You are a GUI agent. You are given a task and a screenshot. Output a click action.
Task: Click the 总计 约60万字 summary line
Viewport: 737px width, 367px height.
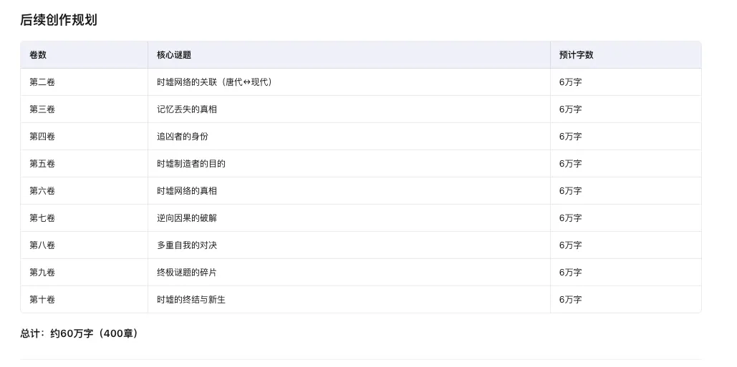[80, 333]
